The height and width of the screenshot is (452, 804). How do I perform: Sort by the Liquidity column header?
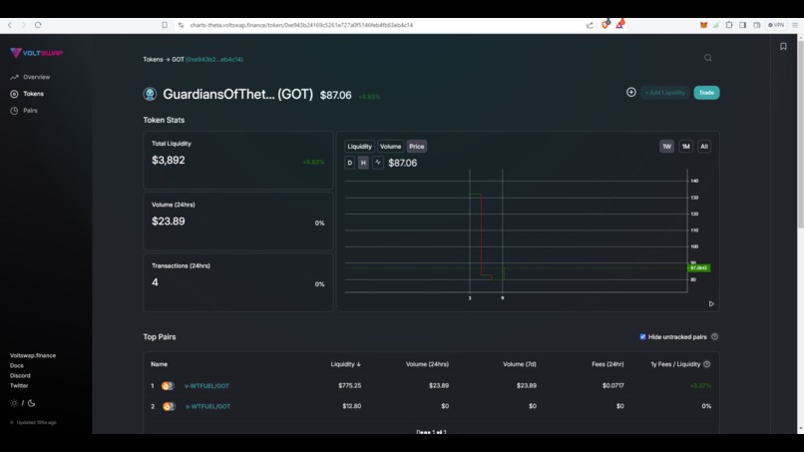coord(345,364)
